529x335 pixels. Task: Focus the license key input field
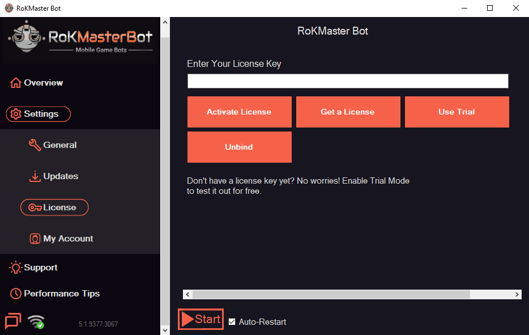(x=348, y=81)
